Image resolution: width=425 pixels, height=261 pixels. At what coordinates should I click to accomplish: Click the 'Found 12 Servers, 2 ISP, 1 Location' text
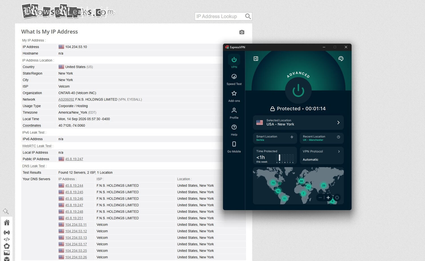click(86, 173)
